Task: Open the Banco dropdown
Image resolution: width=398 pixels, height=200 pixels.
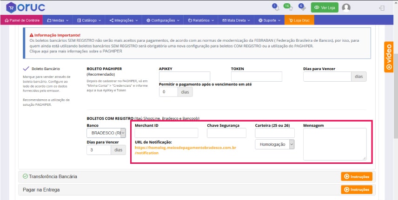Action: [x=106, y=133]
